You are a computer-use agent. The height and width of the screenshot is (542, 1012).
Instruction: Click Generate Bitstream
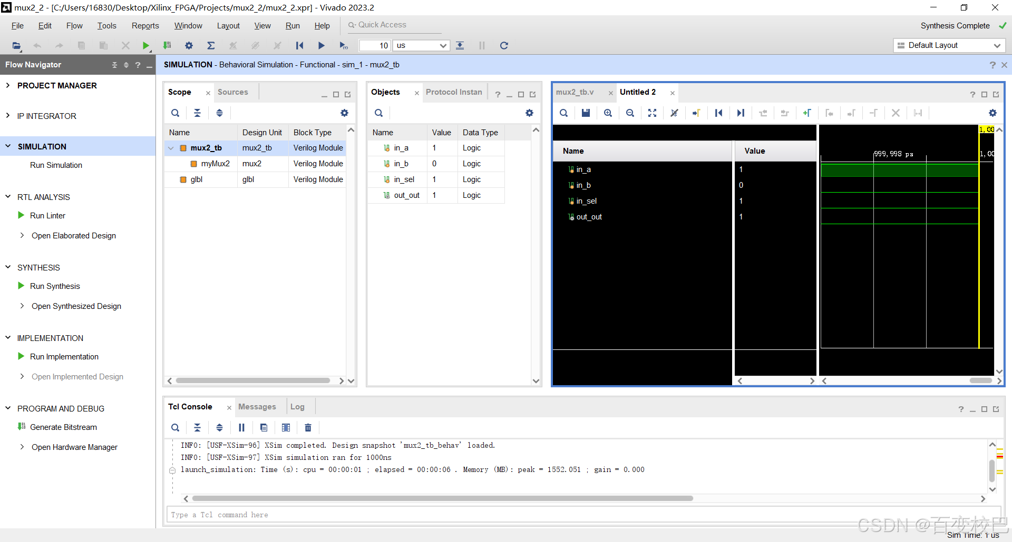pyautogui.click(x=63, y=427)
